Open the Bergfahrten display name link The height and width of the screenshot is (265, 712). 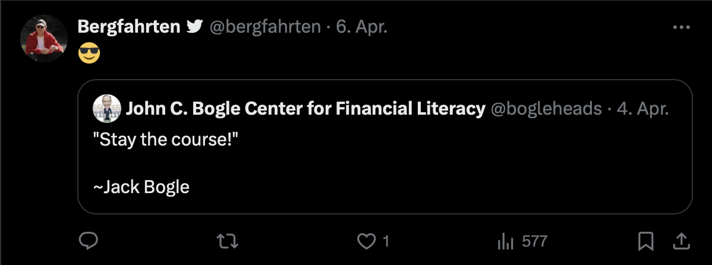[x=129, y=27]
